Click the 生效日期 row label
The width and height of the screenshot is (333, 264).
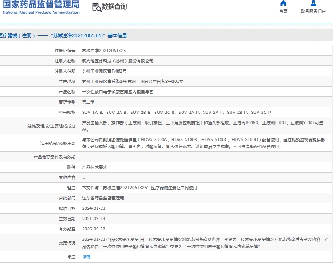67,219
